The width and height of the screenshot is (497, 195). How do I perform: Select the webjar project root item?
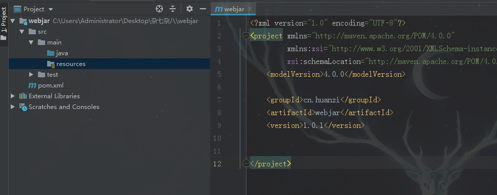[x=39, y=21]
